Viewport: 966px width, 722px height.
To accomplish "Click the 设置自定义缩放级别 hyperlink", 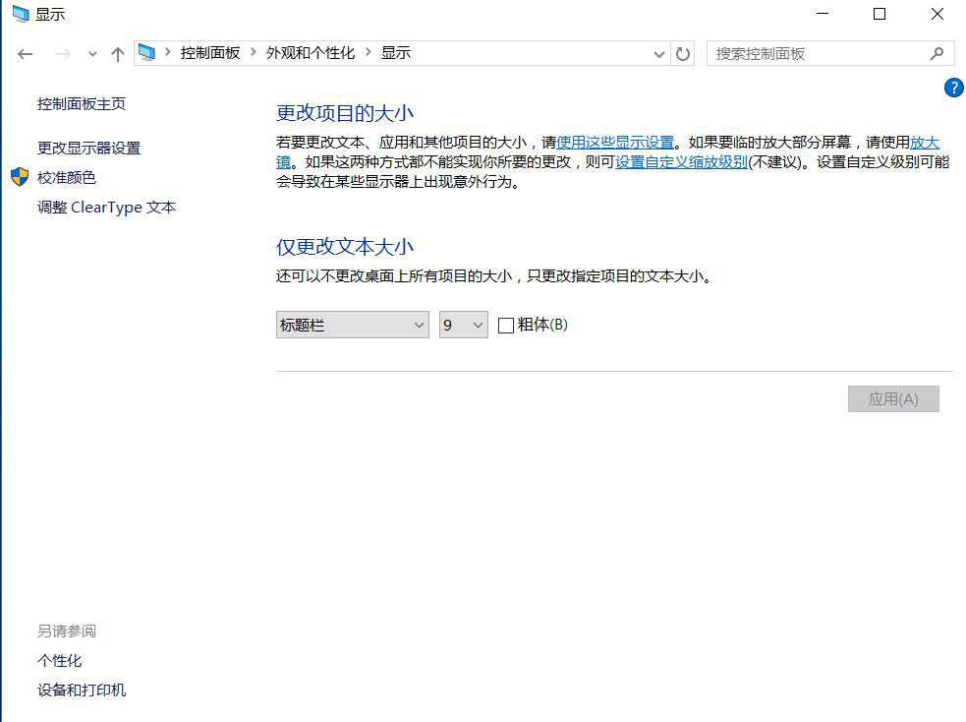I will pyautogui.click(x=681, y=162).
